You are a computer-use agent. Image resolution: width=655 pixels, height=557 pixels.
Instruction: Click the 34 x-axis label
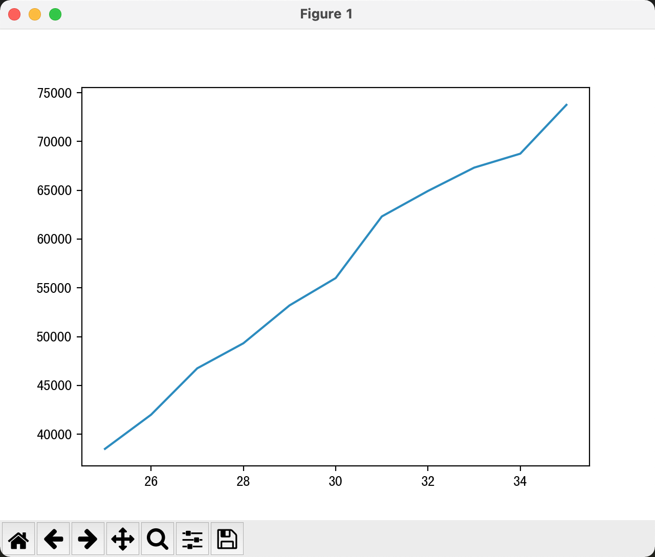click(x=520, y=482)
